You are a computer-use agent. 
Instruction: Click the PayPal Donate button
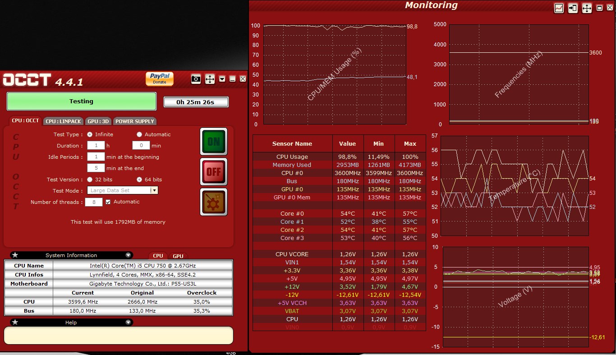(x=160, y=78)
